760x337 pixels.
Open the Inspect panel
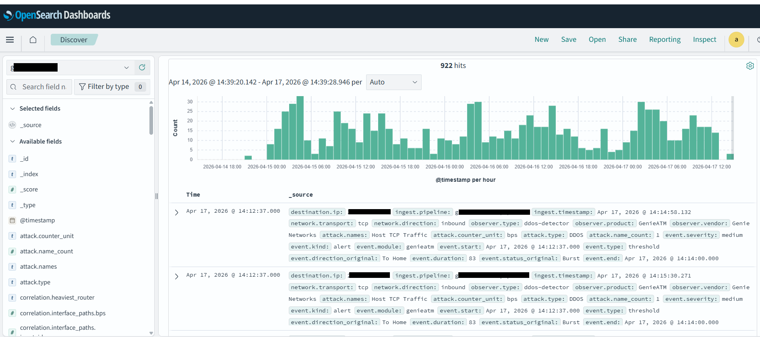704,40
